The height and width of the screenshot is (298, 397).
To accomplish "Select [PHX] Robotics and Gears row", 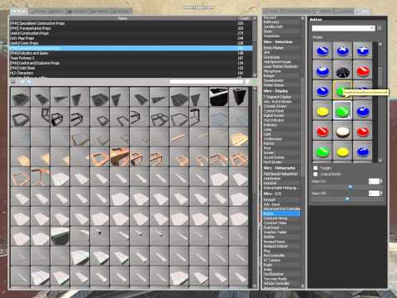I will [131, 53].
